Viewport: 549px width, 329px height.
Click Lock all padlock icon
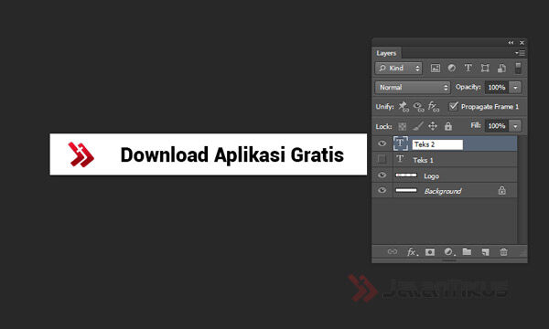tap(448, 126)
